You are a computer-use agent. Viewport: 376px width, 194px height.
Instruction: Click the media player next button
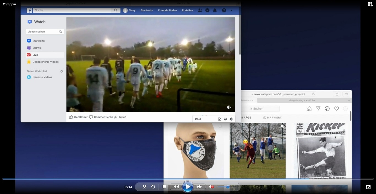point(199,187)
